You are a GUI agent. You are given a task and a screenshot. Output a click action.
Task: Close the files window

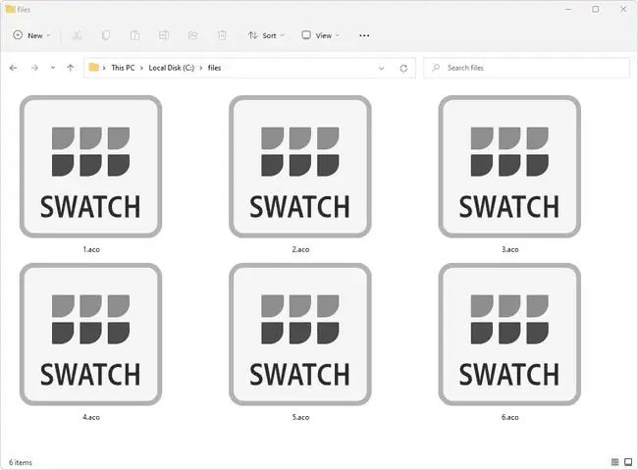click(x=623, y=9)
